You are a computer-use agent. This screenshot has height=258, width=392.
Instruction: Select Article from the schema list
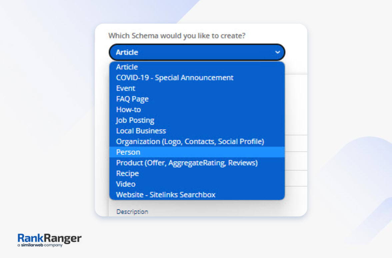pyautogui.click(x=127, y=67)
